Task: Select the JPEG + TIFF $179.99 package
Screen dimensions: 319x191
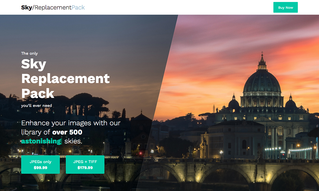Action: pos(85,165)
